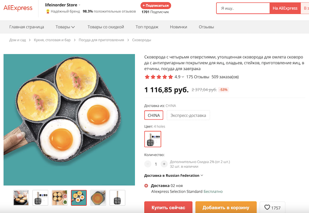
Task: Click the AliExpress logo
Action: [18, 8]
